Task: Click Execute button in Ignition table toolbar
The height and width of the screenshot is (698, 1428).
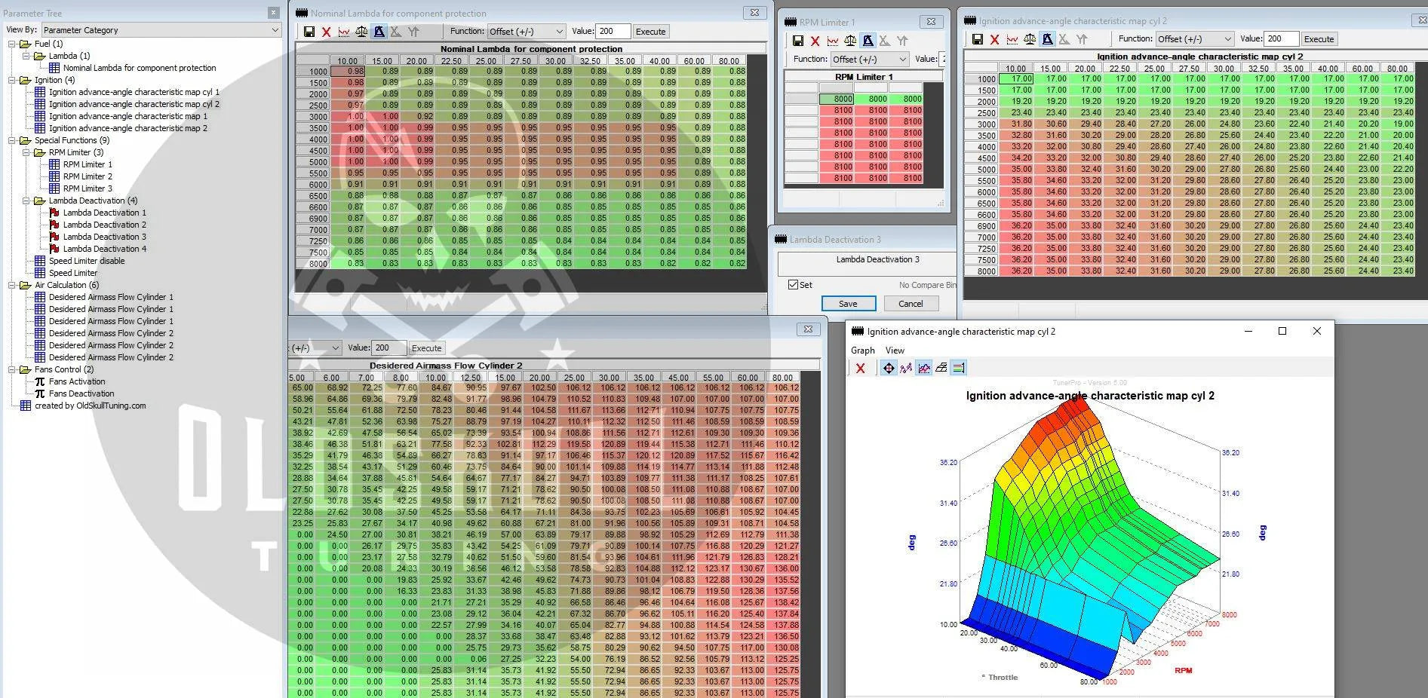Action: (1319, 39)
